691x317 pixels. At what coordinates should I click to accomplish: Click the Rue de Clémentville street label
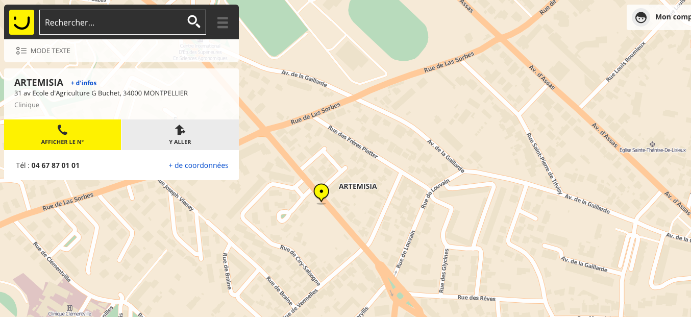click(52, 262)
